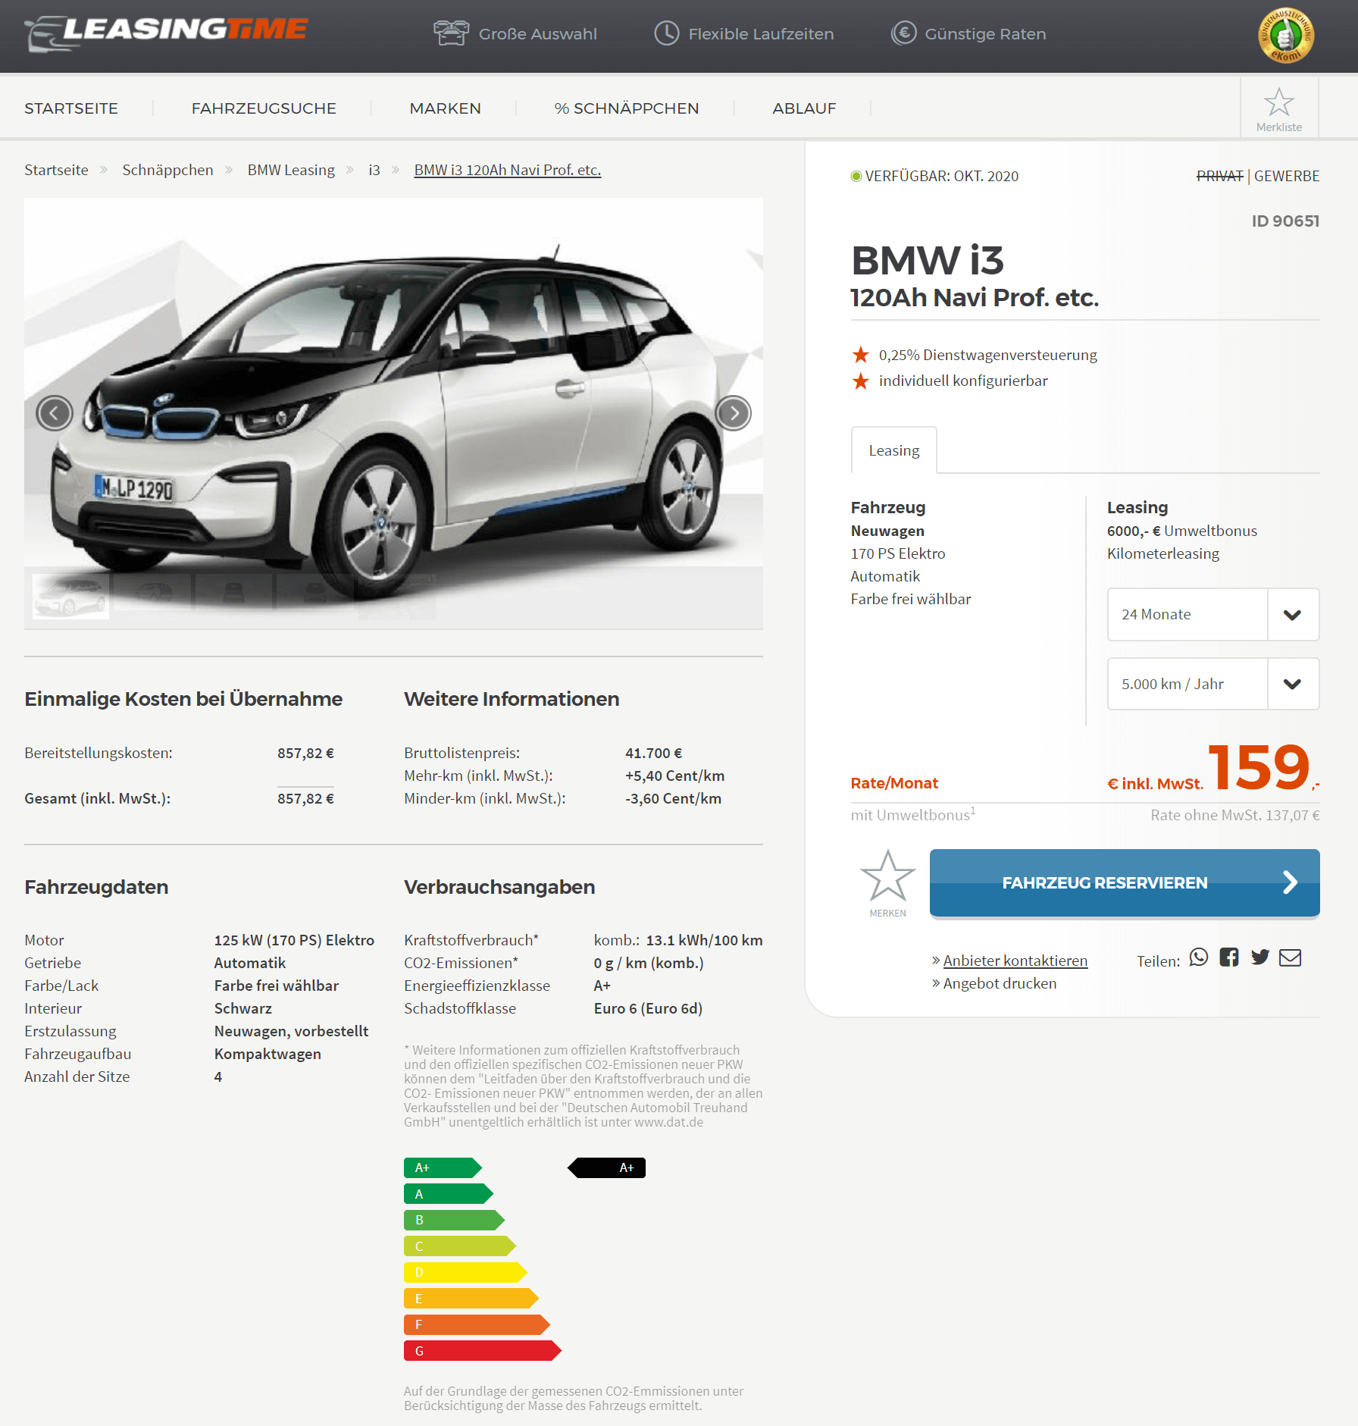
Task: Click the black A+ efficiency indicator arrow
Action: [606, 1167]
